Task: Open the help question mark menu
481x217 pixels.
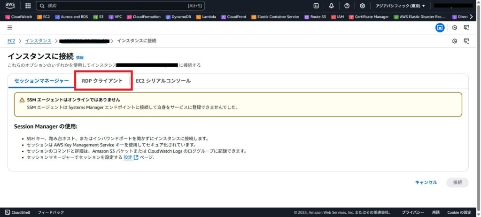Action: click(347, 6)
